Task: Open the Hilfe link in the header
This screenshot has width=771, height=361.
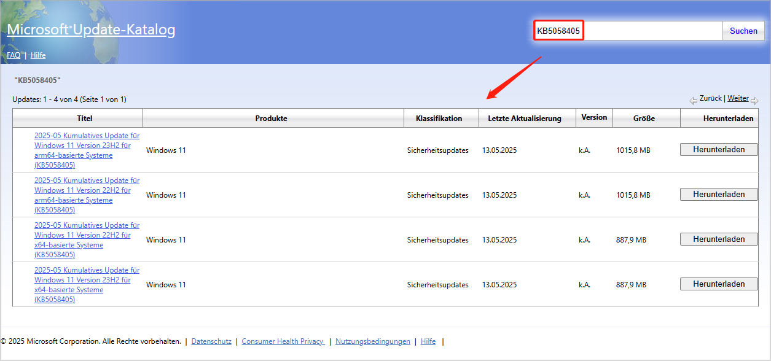Action: [38, 55]
